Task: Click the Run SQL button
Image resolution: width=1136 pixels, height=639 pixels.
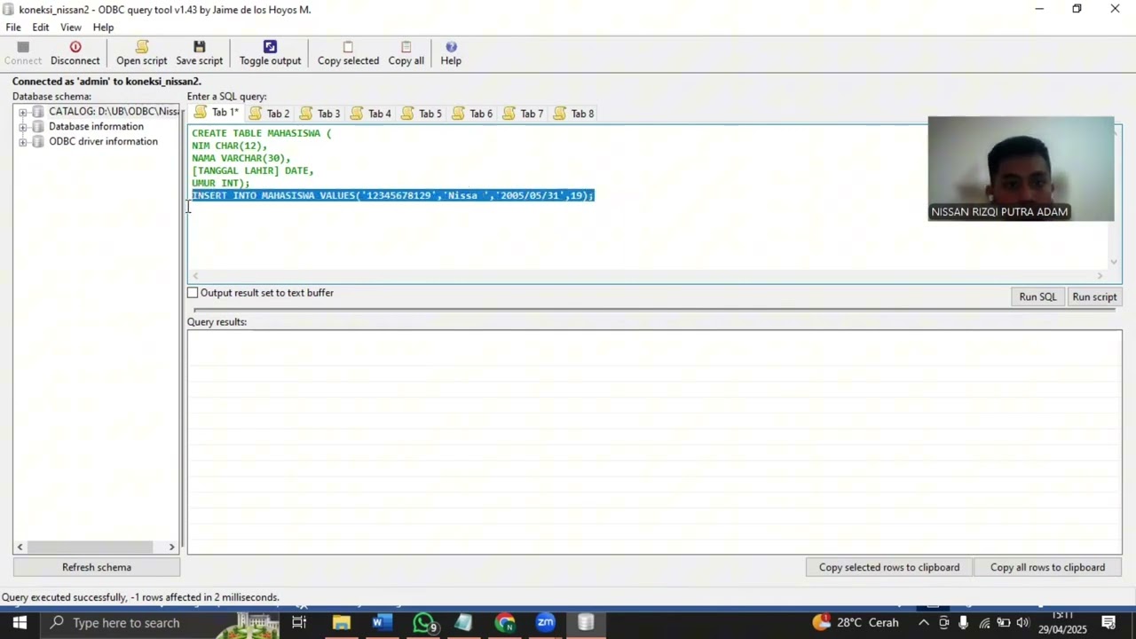Action: point(1037,297)
